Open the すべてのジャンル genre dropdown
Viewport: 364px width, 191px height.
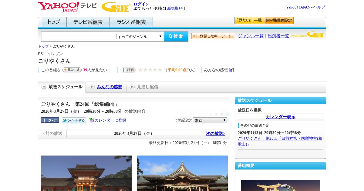(x=140, y=36)
